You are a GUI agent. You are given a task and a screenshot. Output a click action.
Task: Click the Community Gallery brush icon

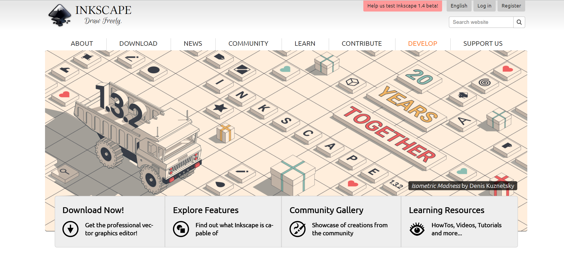[297, 229]
